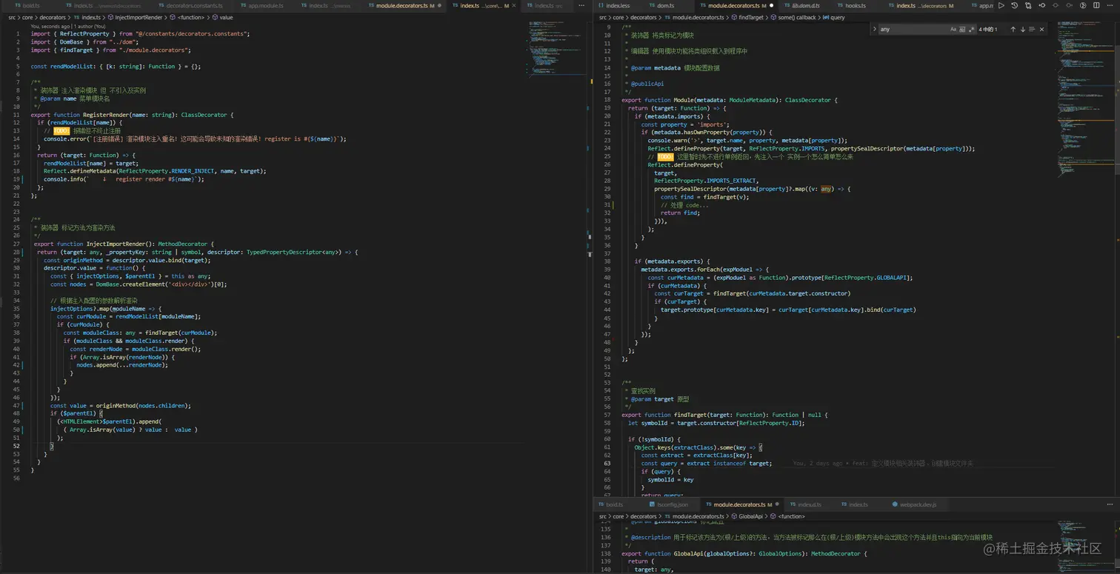Viewport: 1120px width, 574px height.
Task: Close the find widget
Action: 1041,30
